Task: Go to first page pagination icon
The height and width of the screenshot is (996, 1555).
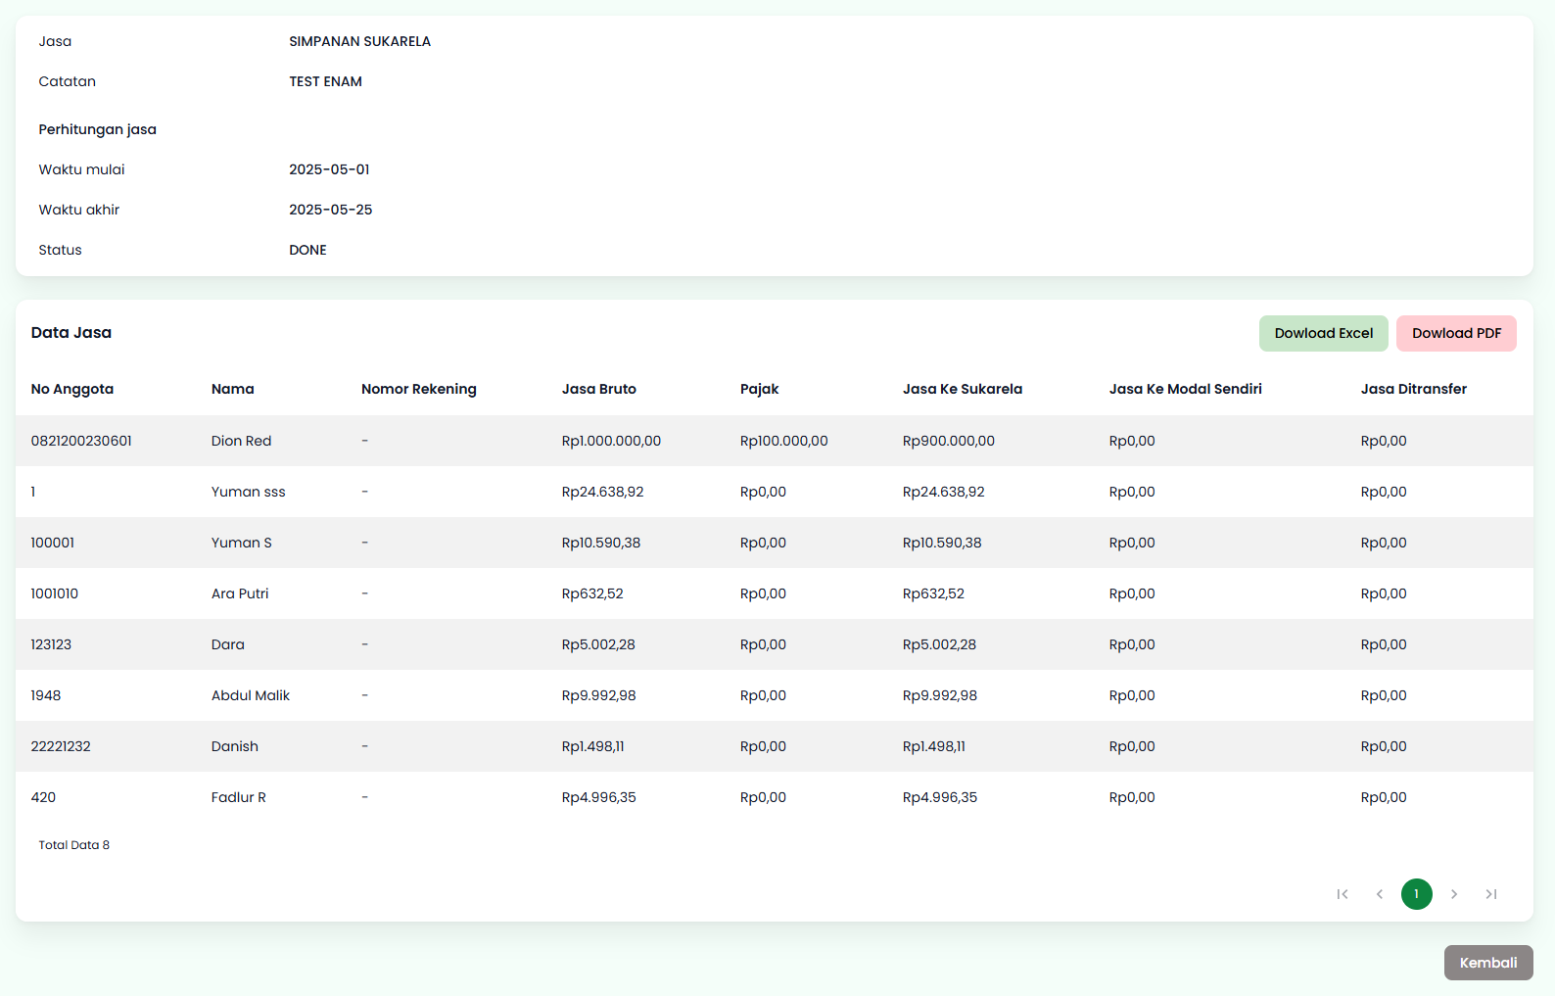Action: (x=1343, y=894)
